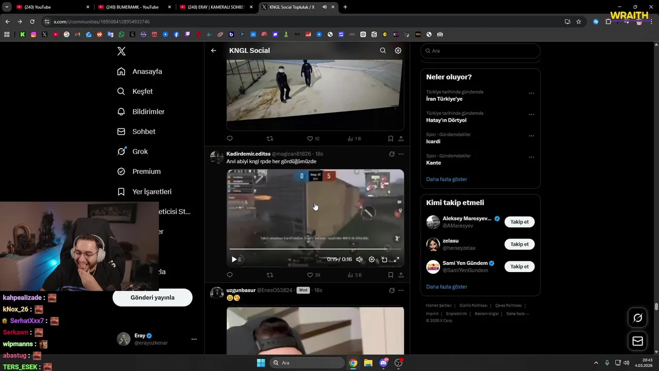Enter fullscreen for the video
The image size is (659, 371).
[x=396, y=260]
